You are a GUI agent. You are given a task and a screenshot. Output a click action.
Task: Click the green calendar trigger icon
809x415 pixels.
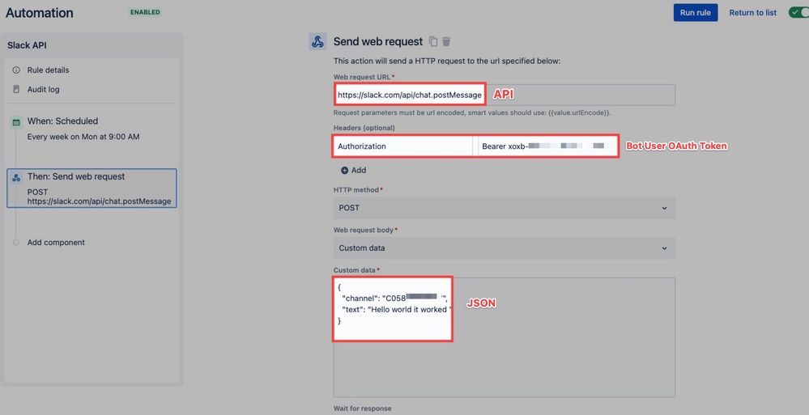click(x=16, y=122)
